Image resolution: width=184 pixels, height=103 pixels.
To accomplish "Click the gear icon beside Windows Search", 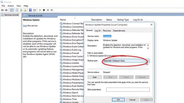I will pyautogui.click(x=61, y=92).
